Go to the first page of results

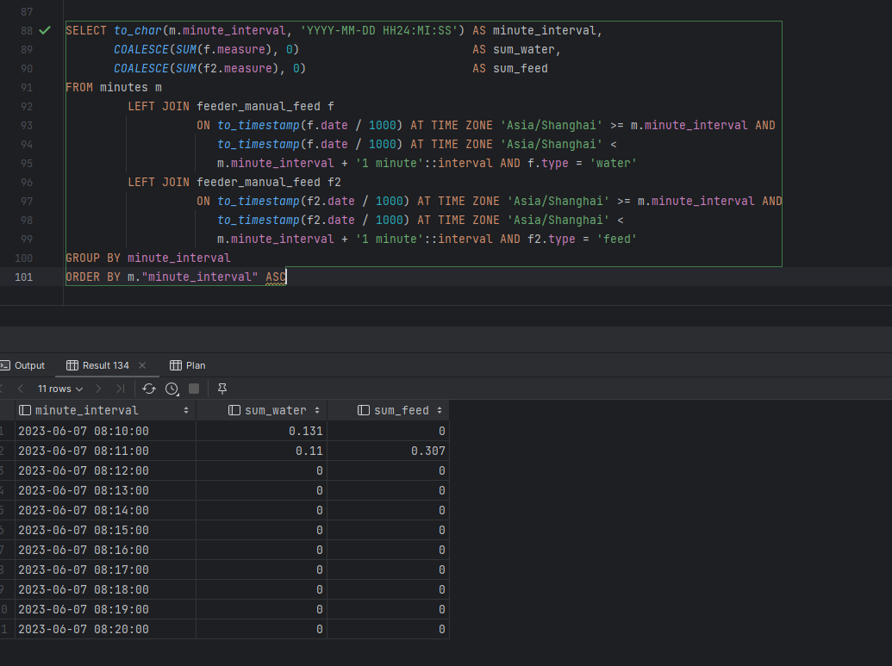pyautogui.click(x=3, y=389)
